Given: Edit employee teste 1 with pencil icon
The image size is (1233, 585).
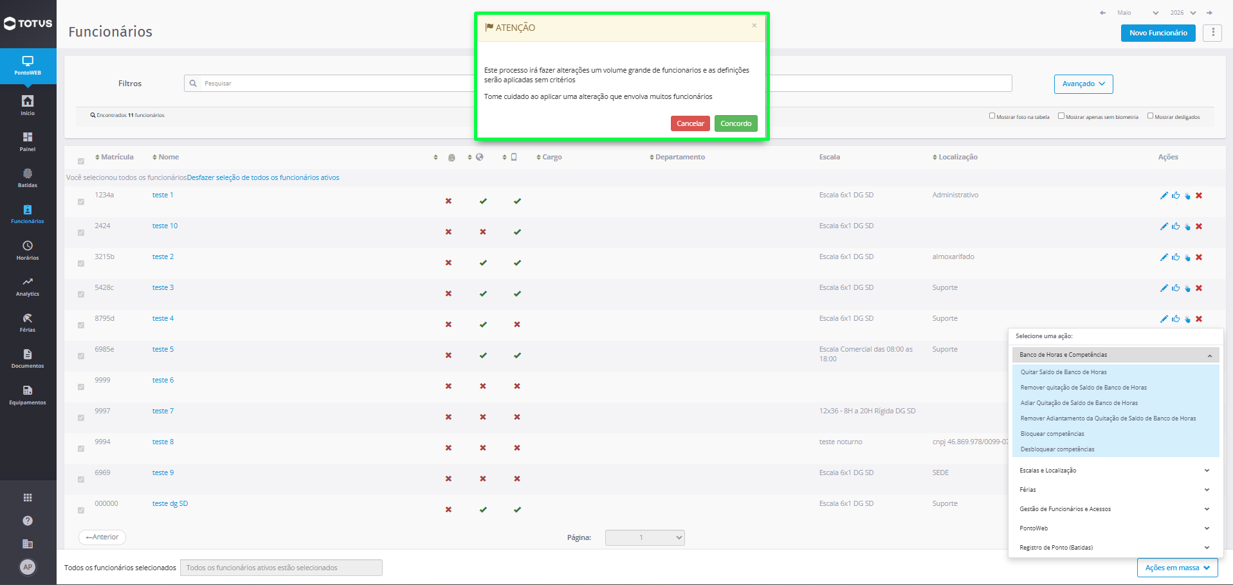Looking at the screenshot, I should [x=1164, y=195].
